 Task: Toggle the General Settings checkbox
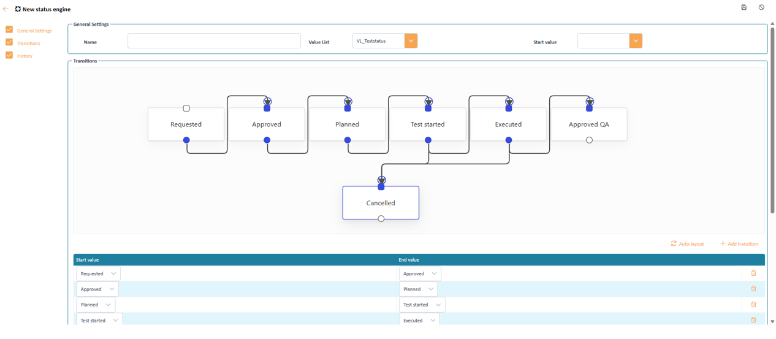pos(9,29)
